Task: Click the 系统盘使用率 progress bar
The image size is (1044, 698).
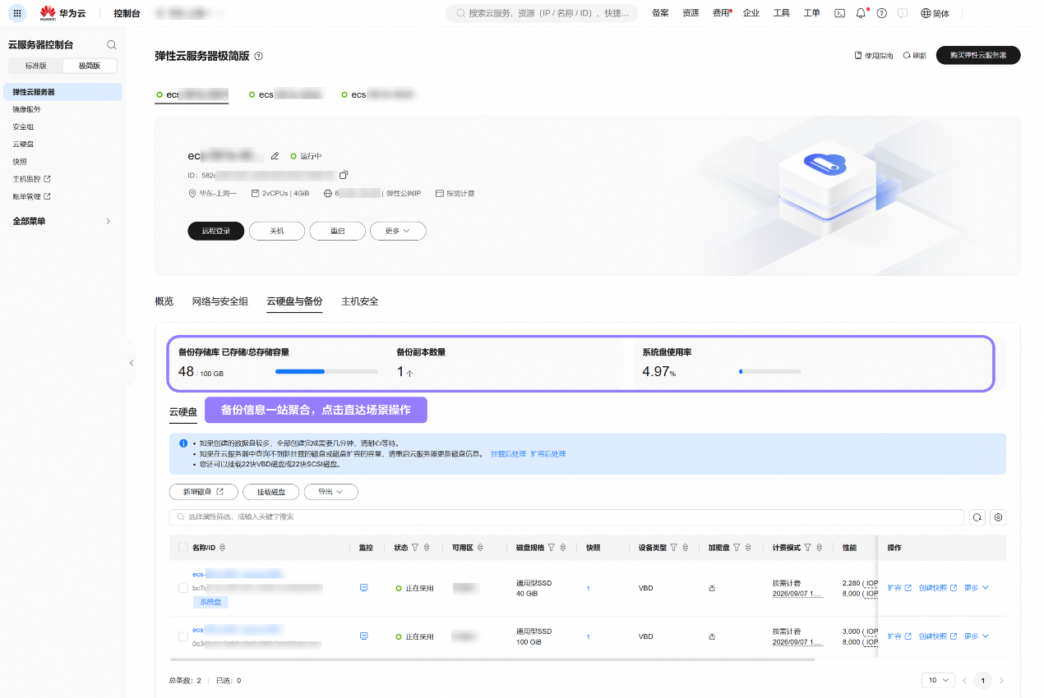Action: (x=770, y=372)
